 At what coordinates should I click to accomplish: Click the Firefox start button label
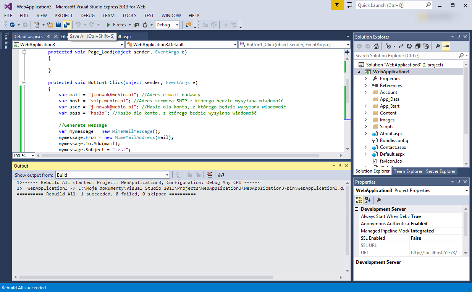[120, 25]
